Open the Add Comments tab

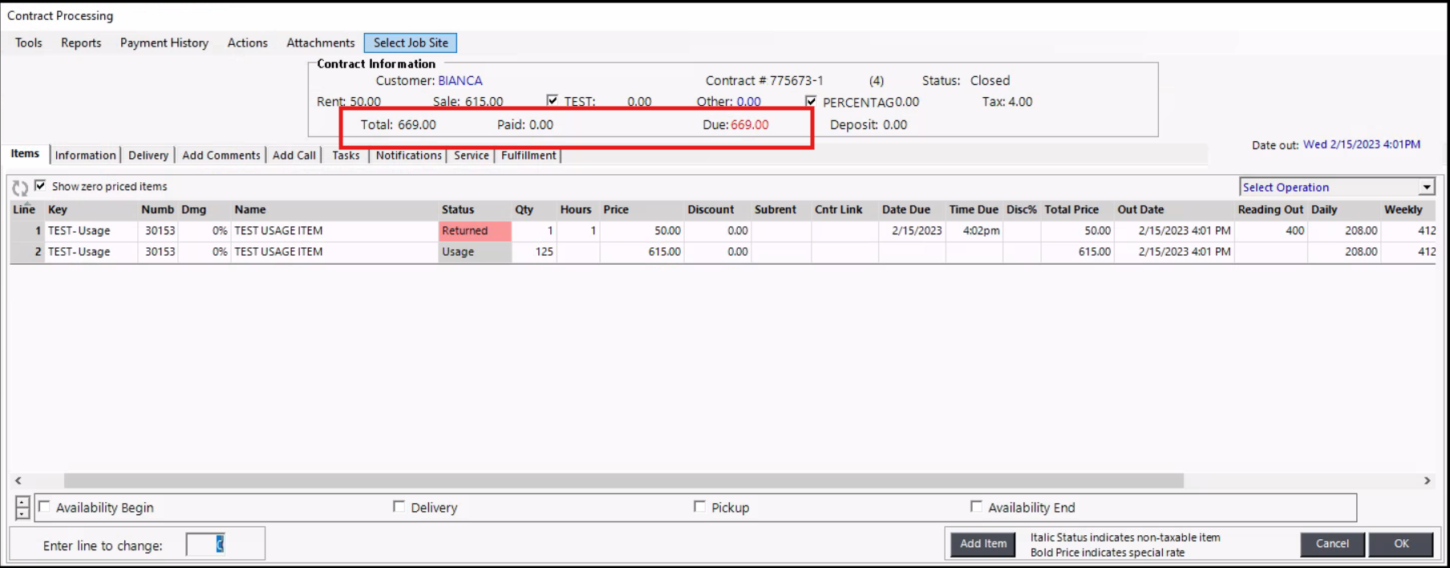pos(221,156)
